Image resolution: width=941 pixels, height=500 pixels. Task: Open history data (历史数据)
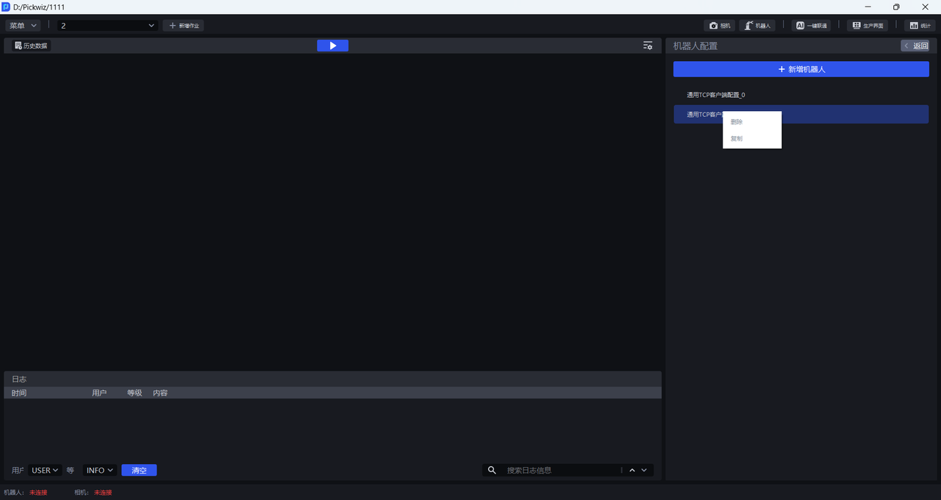31,46
